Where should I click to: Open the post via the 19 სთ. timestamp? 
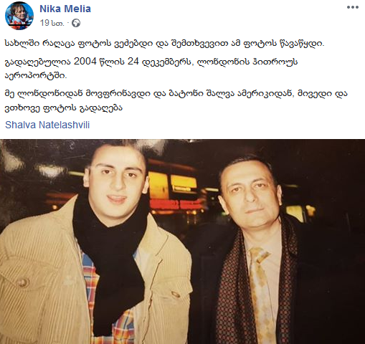point(52,23)
